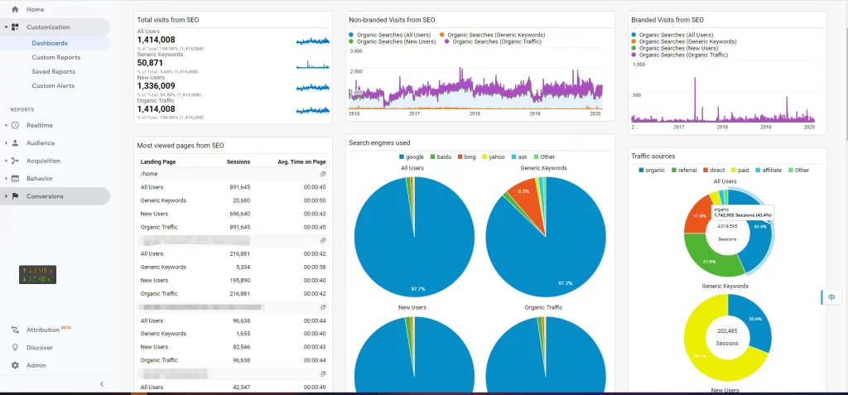Image resolution: width=848 pixels, height=395 pixels.
Task: Click the Landing Page column header
Action: [158, 161]
